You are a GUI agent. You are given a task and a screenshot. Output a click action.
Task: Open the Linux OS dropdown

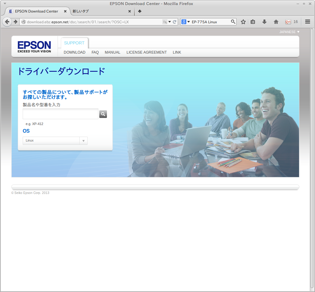(83, 140)
